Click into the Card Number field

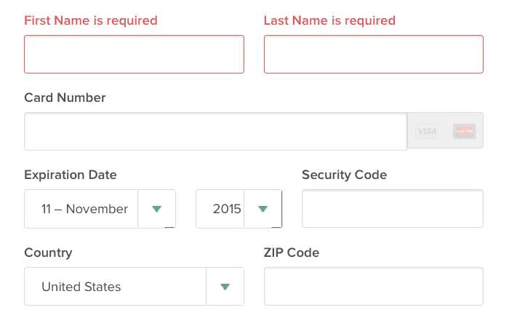pyautogui.click(x=215, y=132)
